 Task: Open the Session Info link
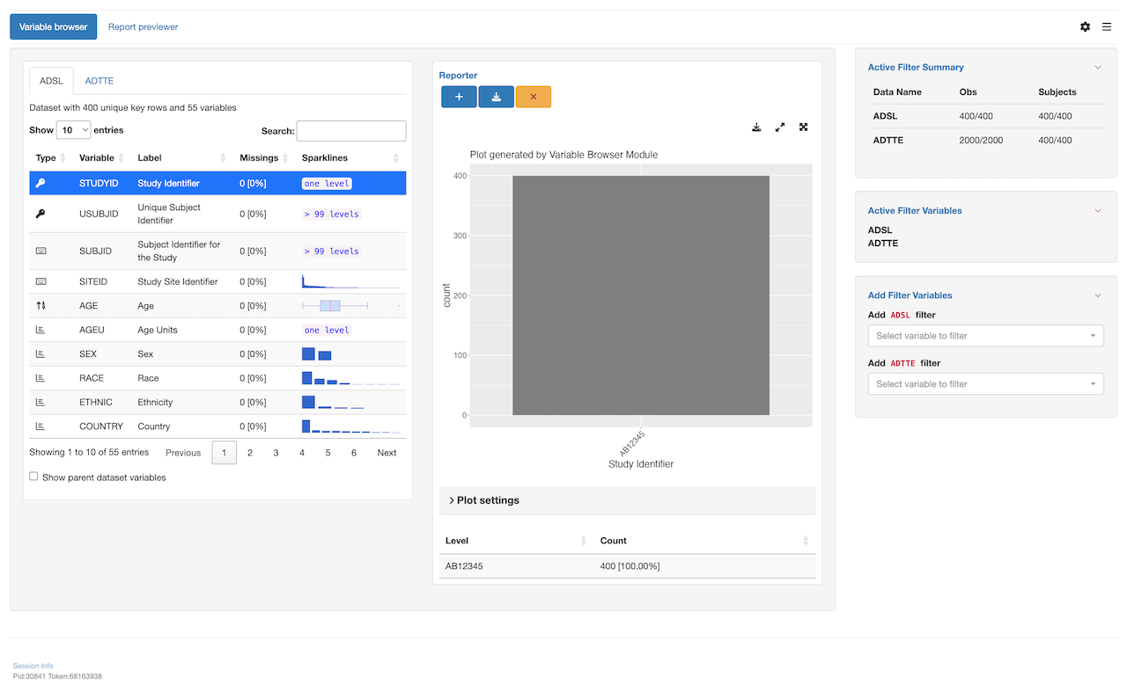pos(33,666)
